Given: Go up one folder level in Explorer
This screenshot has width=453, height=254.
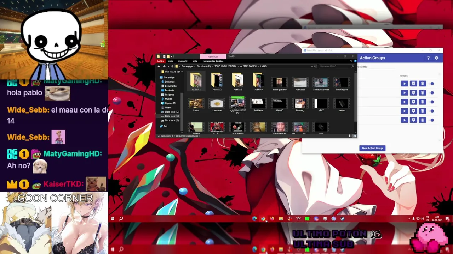Looking at the screenshot, I should (172, 66).
